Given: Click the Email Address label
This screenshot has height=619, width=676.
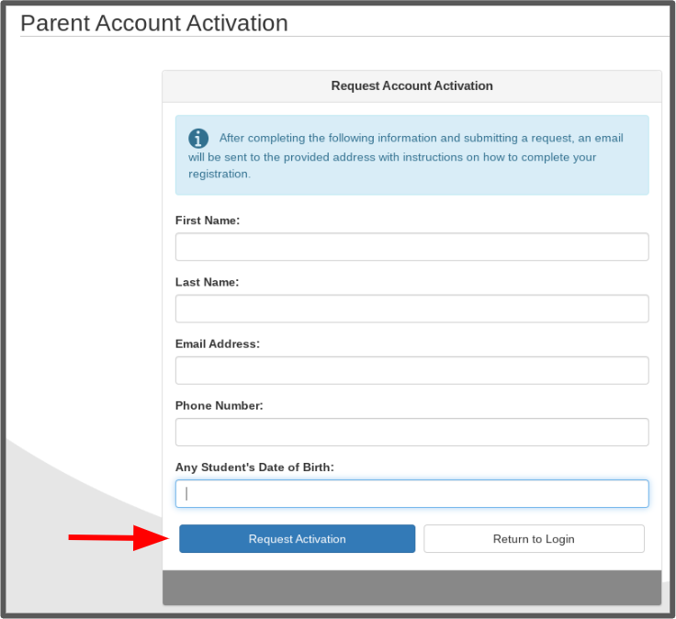Looking at the screenshot, I should pyautogui.click(x=218, y=343).
